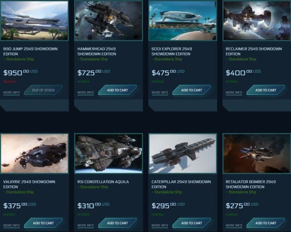Open the Retaliator Bomber 2949 title
The height and width of the screenshot is (232, 291).
[251, 184]
